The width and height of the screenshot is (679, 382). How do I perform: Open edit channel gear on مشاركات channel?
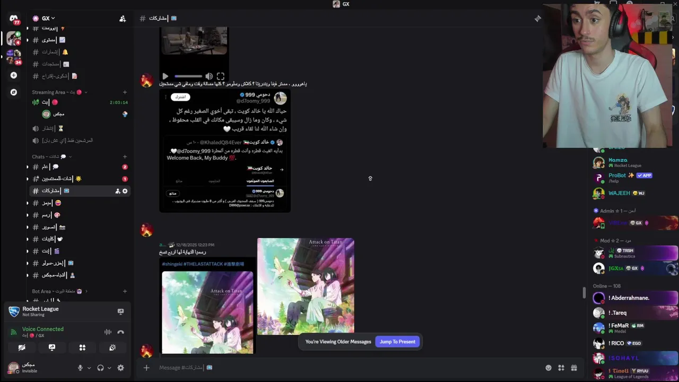[x=125, y=191]
